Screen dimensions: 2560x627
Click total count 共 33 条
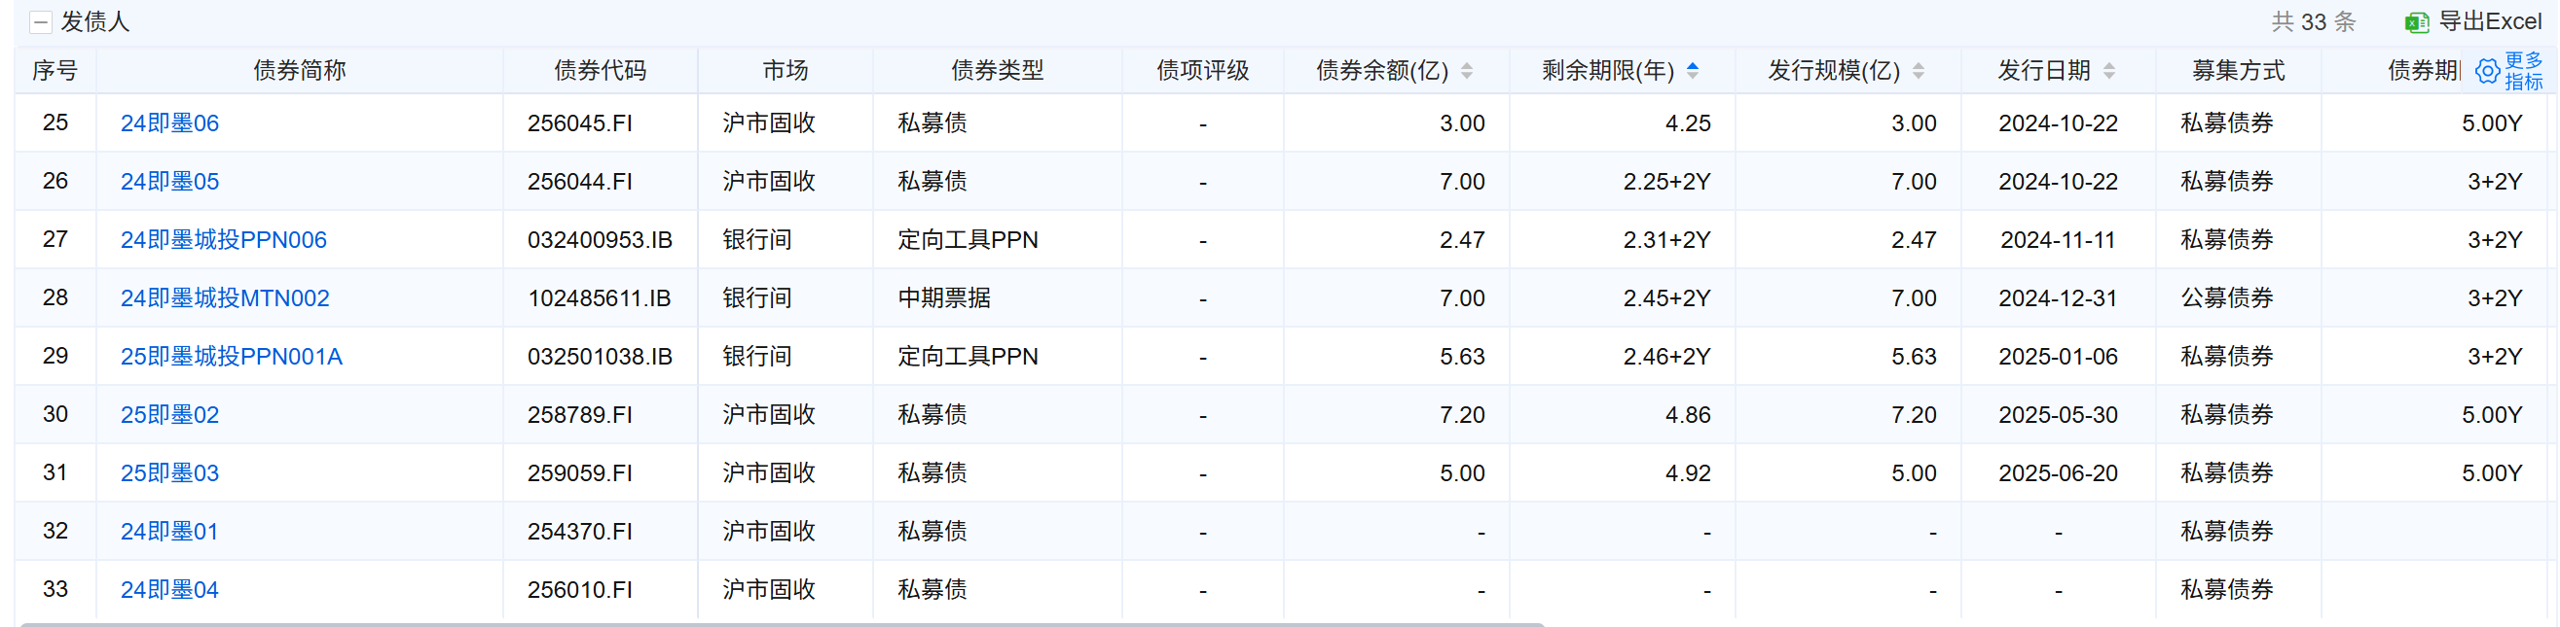point(2313,21)
